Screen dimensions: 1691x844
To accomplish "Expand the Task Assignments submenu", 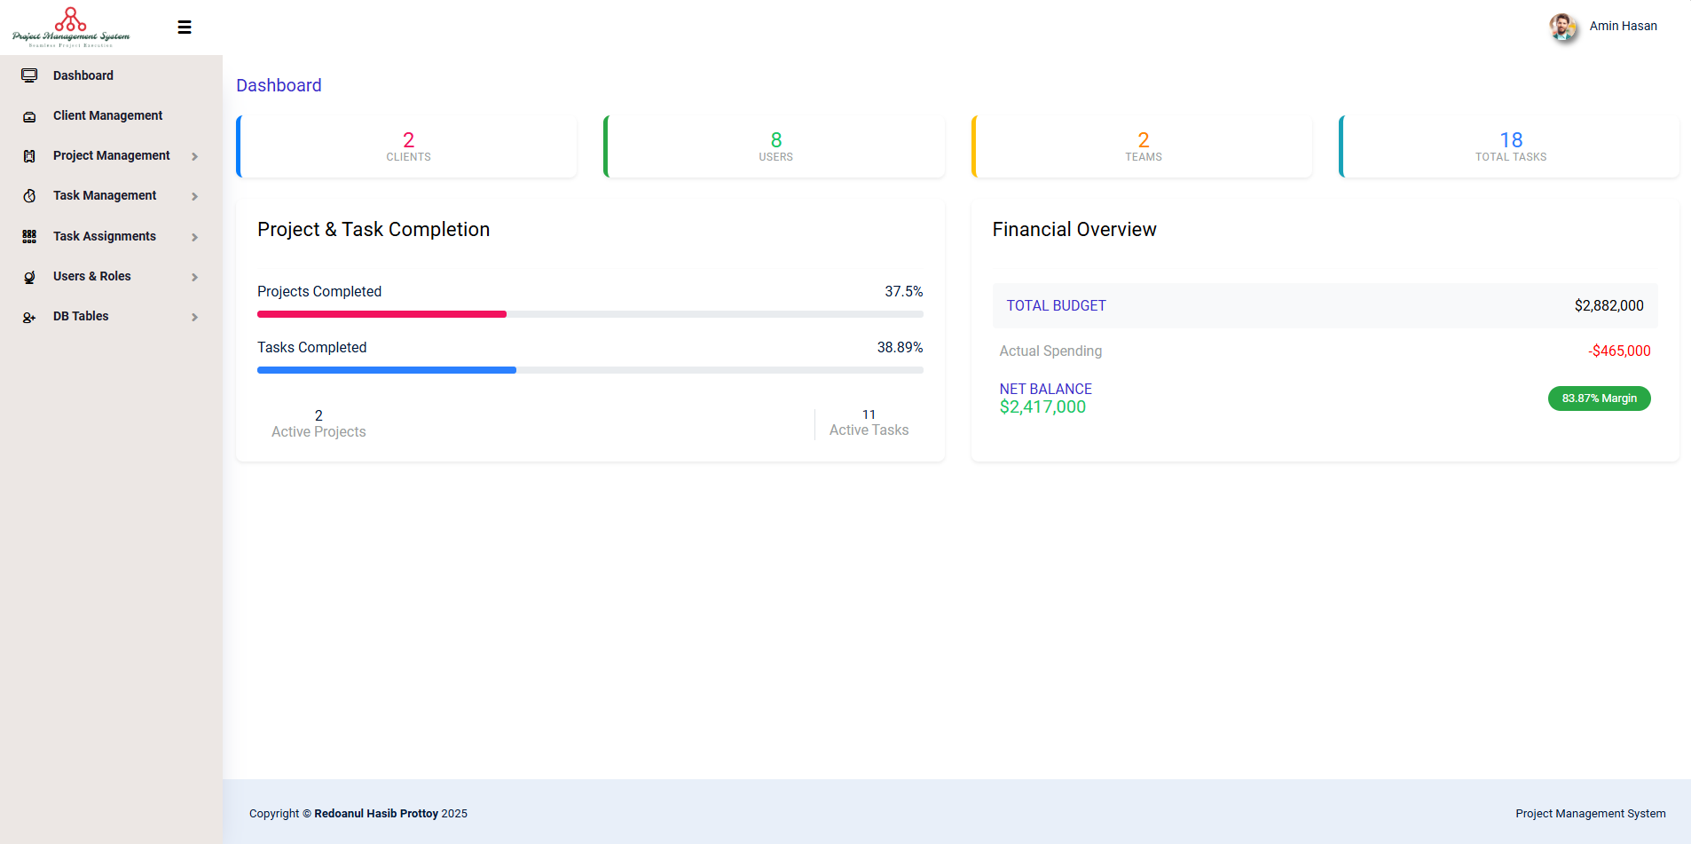I will 194,237.
